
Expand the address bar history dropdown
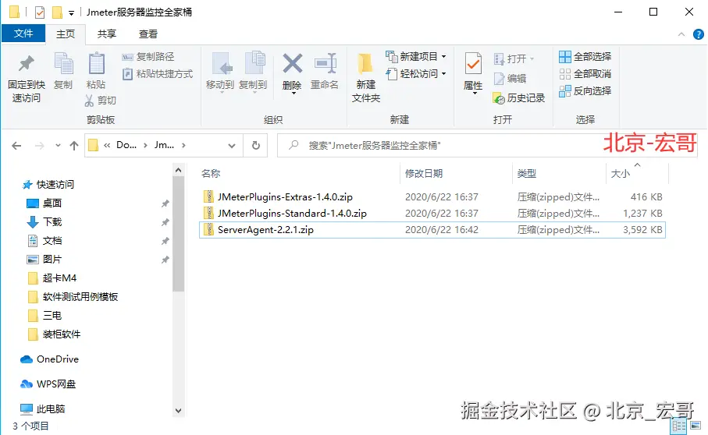tap(232, 145)
